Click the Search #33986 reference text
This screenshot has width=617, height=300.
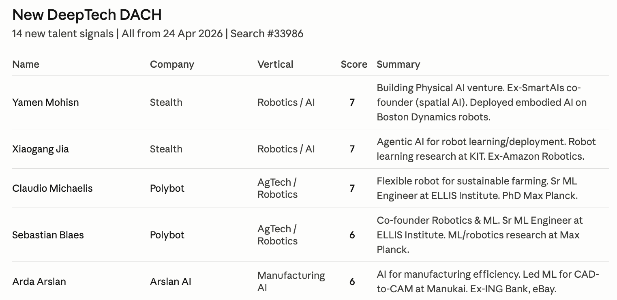[267, 33]
